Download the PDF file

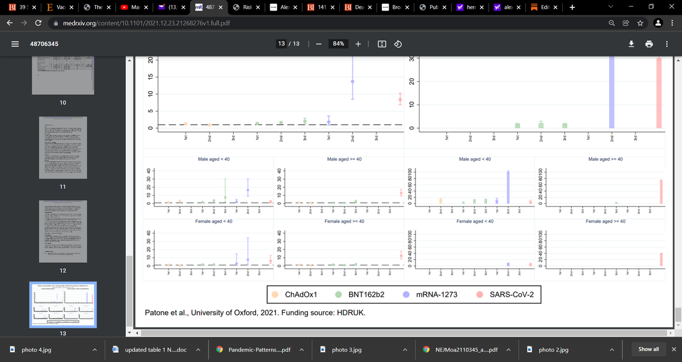coord(631,44)
